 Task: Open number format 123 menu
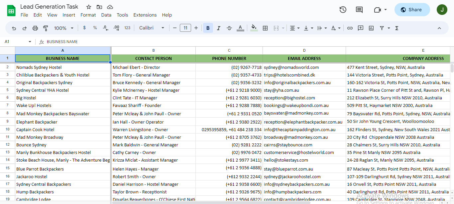click(127, 28)
